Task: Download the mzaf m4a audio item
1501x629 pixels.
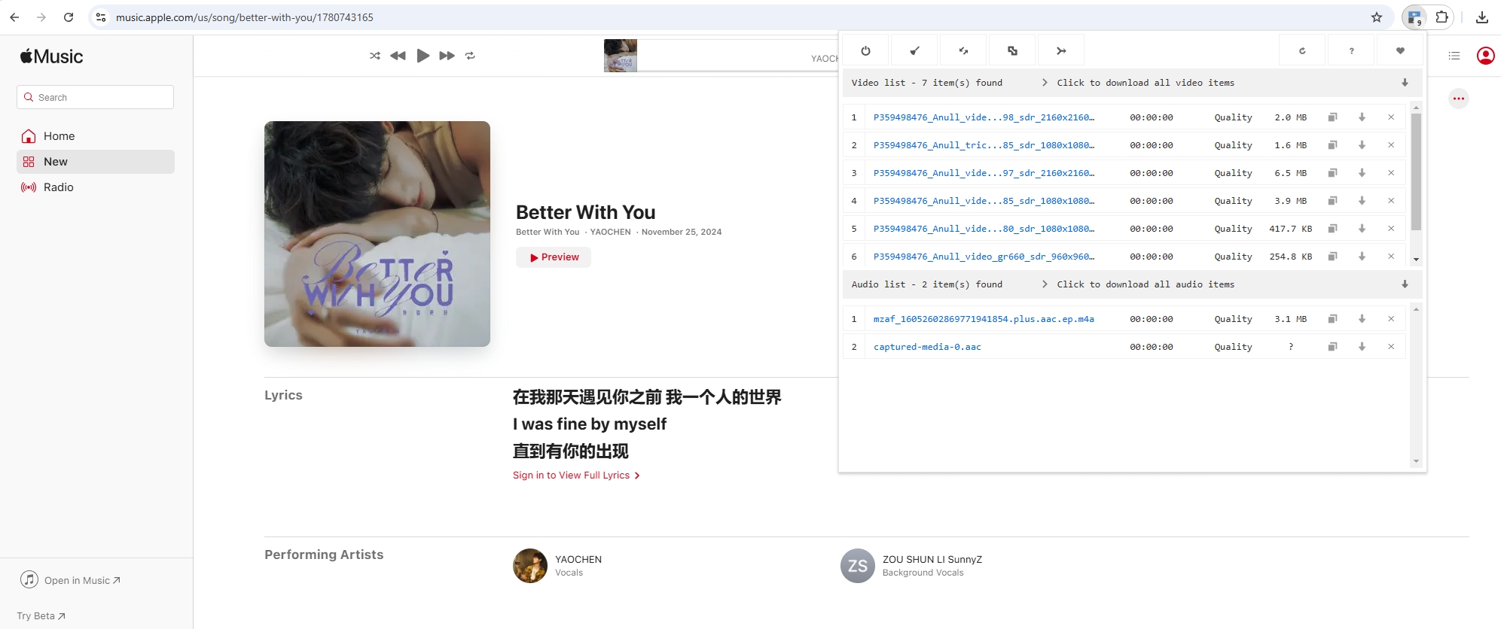Action: (x=1362, y=319)
